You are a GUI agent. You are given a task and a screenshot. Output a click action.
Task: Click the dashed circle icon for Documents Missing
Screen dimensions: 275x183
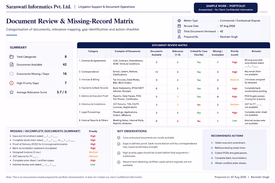coord(11,74)
